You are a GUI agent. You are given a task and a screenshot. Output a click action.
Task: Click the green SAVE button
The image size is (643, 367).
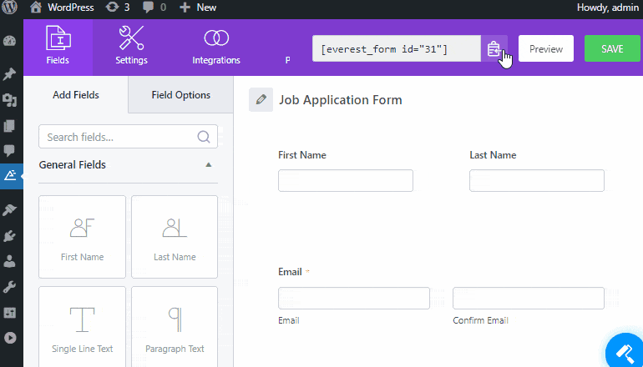point(612,48)
